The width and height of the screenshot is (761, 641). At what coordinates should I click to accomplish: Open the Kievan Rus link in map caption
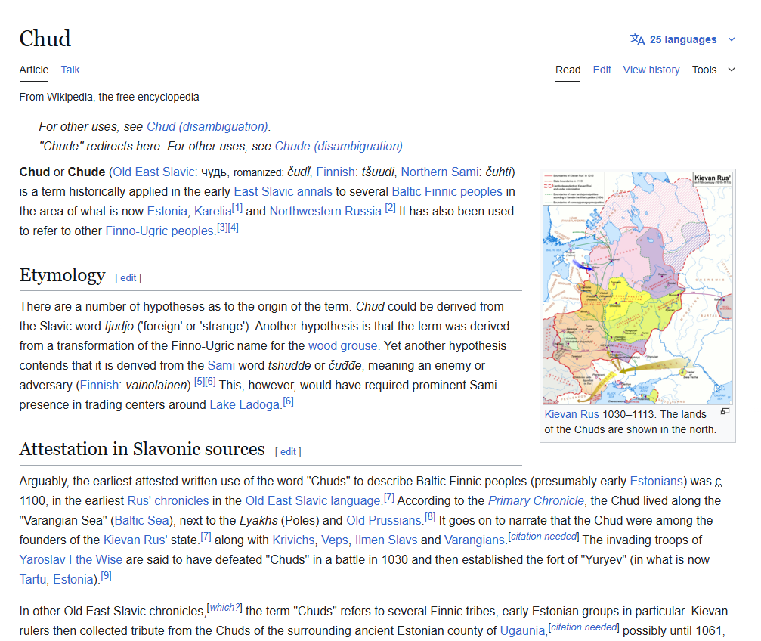[x=572, y=414]
